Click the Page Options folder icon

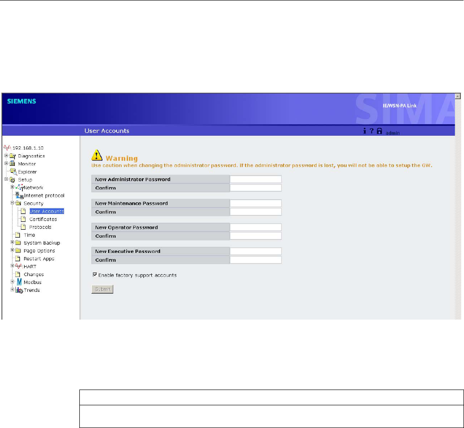tap(18, 251)
